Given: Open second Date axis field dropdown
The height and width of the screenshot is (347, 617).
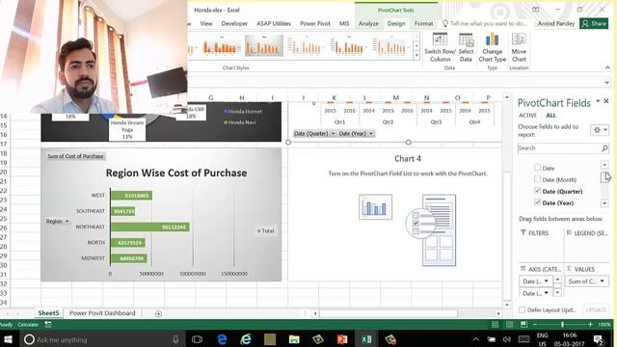Looking at the screenshot, I should (547, 293).
